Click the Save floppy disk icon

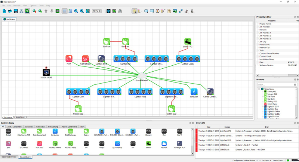pos(16,11)
